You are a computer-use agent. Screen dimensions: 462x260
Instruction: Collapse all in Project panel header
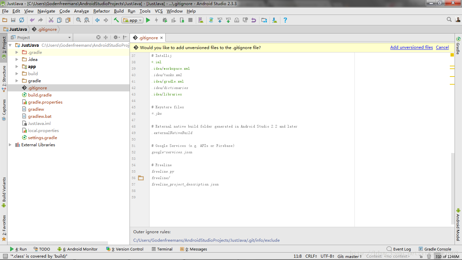pyautogui.click(x=106, y=37)
